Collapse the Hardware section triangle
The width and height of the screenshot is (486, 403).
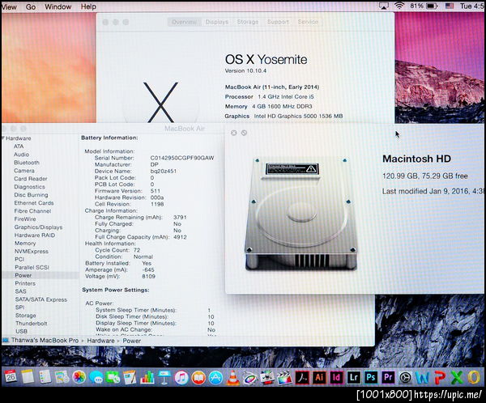tap(3, 138)
